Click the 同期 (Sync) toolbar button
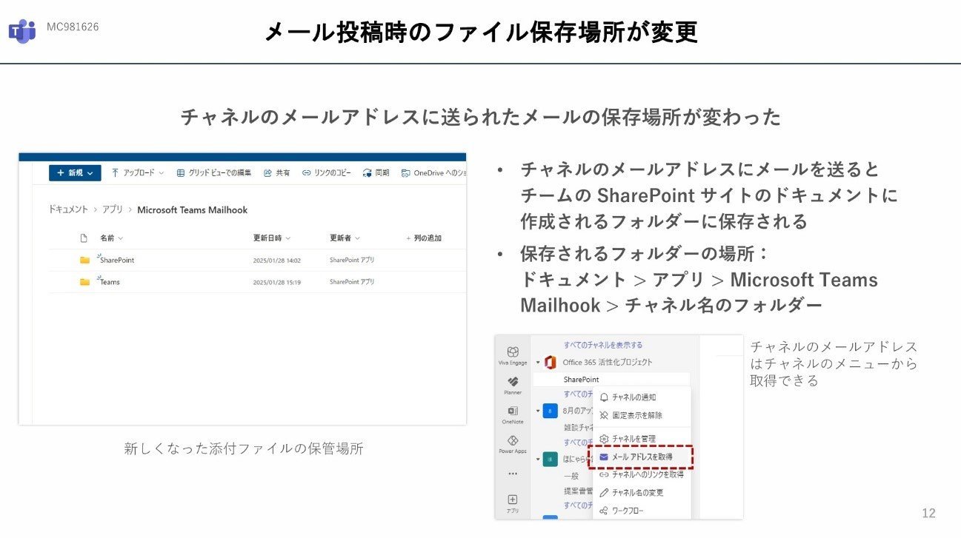The height and width of the screenshot is (538, 961). [x=376, y=172]
